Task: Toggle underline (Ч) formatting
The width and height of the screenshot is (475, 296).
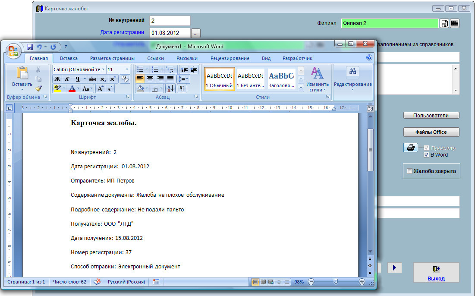Action: [x=78, y=79]
